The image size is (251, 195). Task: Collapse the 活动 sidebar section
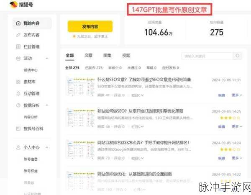(x=47, y=58)
